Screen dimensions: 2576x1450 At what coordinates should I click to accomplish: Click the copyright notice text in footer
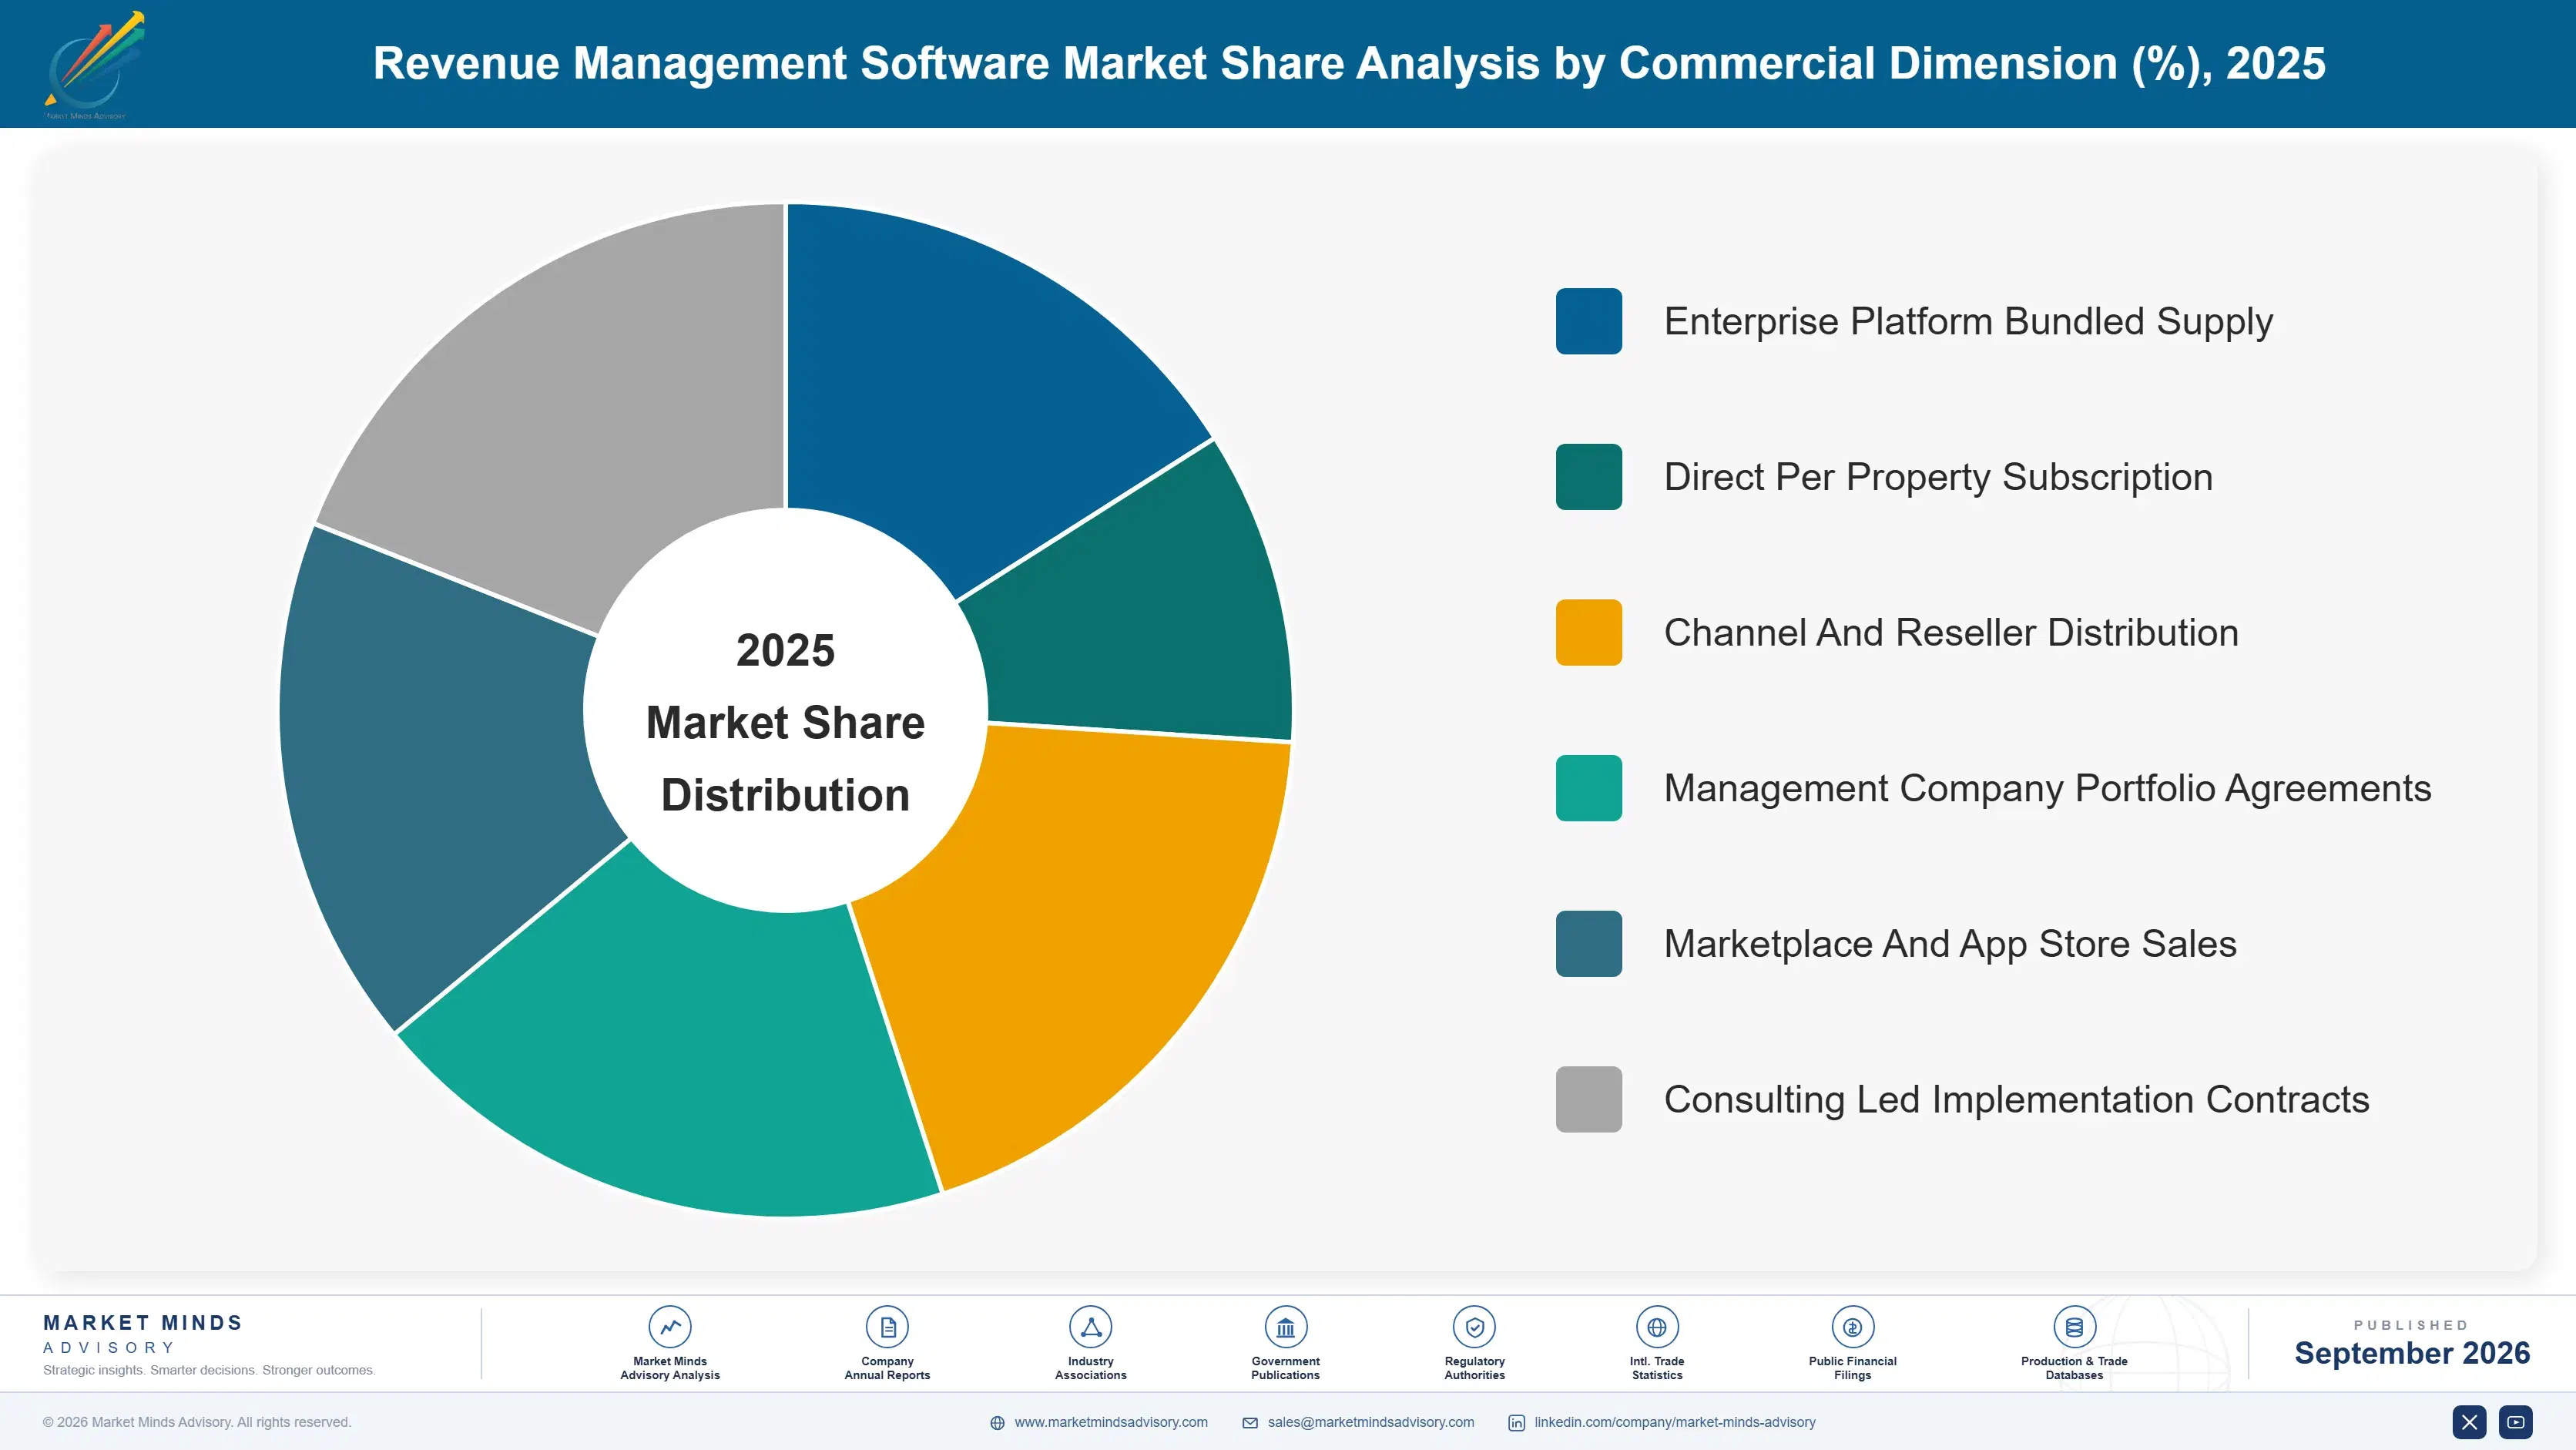click(197, 1422)
